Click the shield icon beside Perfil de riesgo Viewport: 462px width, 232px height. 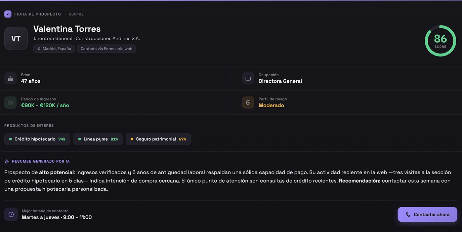tap(248, 103)
